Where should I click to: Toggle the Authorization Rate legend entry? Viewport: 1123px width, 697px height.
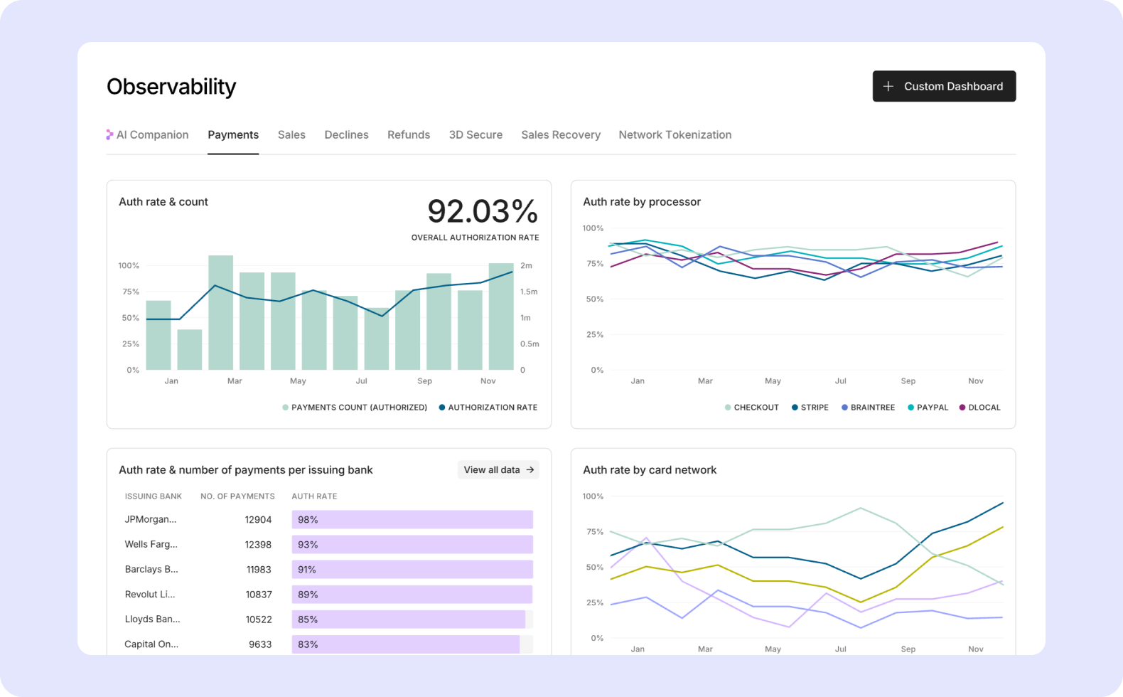tap(488, 408)
